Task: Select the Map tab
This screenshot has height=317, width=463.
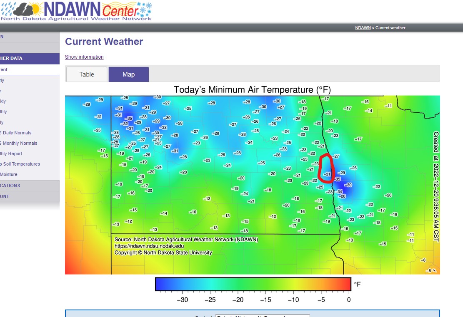Action: [x=129, y=74]
